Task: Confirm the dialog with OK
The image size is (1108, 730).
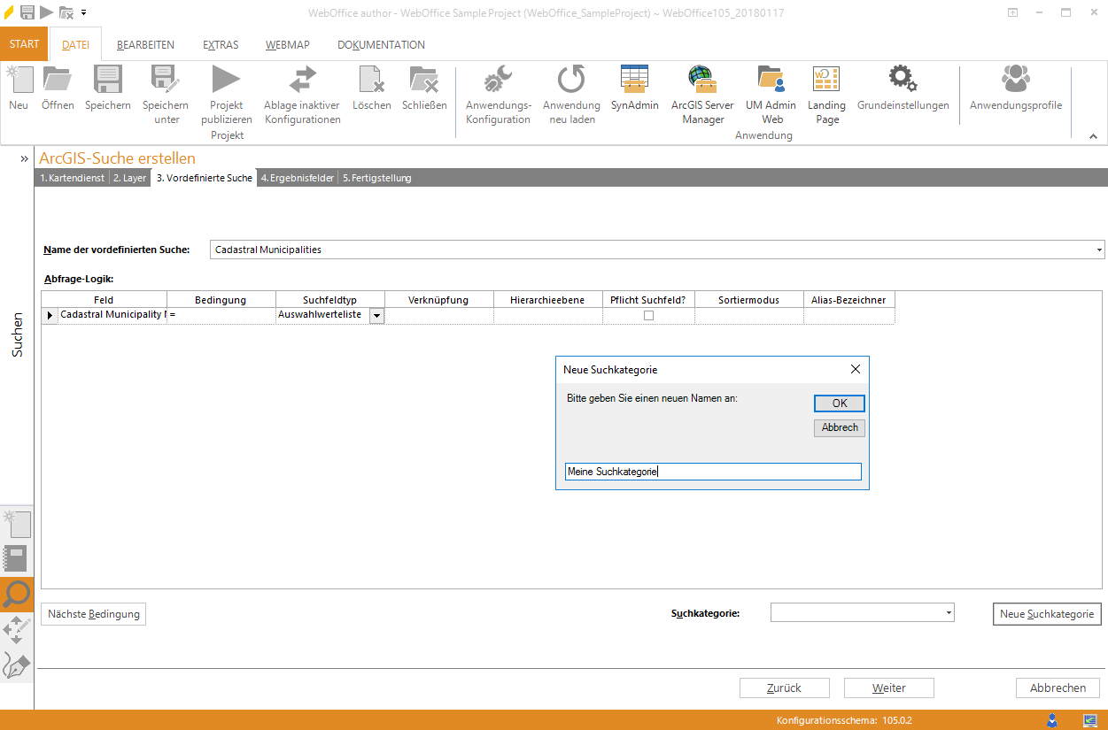Action: [x=839, y=403]
